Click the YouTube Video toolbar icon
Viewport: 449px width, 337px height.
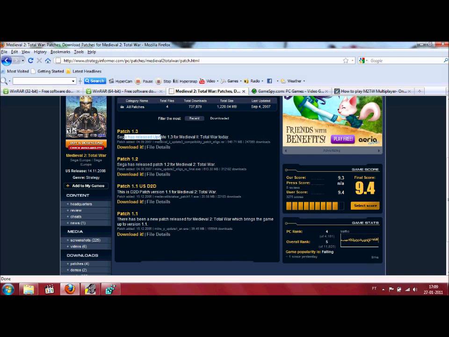(202, 81)
